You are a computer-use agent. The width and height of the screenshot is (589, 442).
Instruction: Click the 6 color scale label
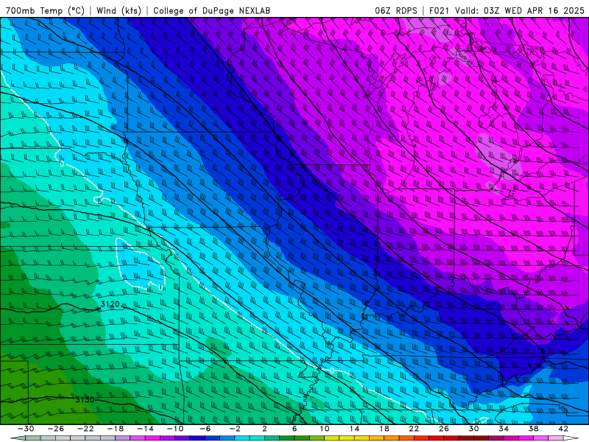294,429
